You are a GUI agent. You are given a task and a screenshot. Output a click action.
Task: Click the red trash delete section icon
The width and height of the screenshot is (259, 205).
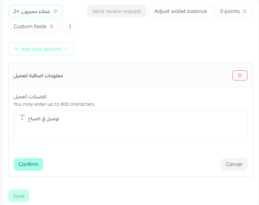tap(240, 75)
